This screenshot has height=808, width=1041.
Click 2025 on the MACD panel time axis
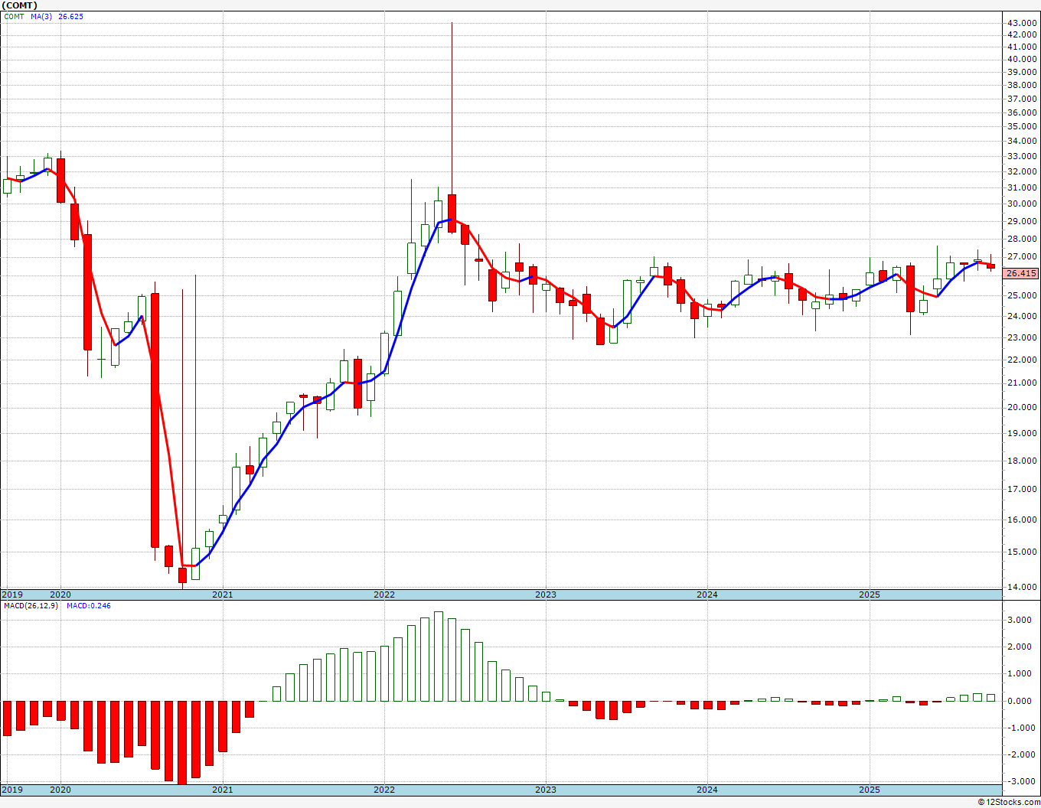870,790
